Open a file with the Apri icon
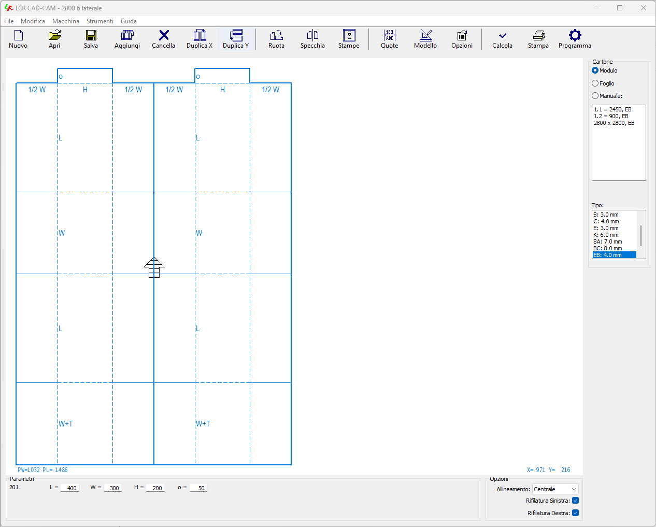This screenshot has height=527, width=656. tap(54, 35)
